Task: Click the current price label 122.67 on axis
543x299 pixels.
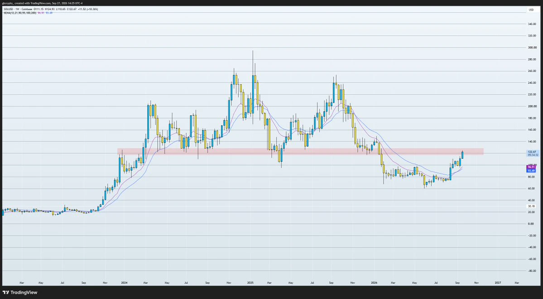Action: coord(532,152)
